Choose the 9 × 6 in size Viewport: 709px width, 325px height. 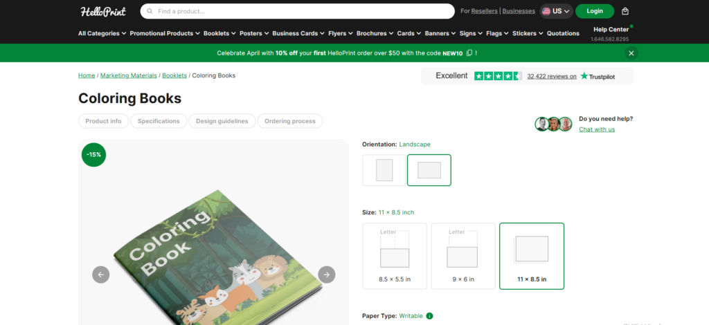click(x=463, y=256)
